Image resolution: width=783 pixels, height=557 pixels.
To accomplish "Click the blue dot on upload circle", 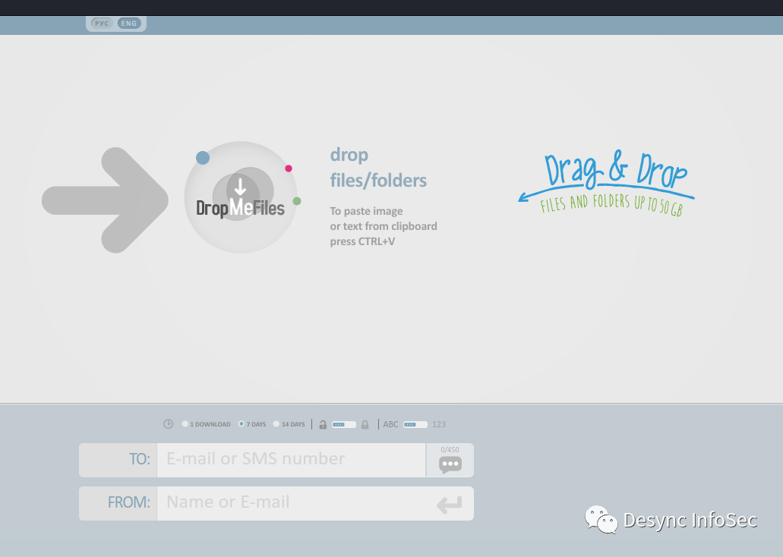I will point(202,158).
